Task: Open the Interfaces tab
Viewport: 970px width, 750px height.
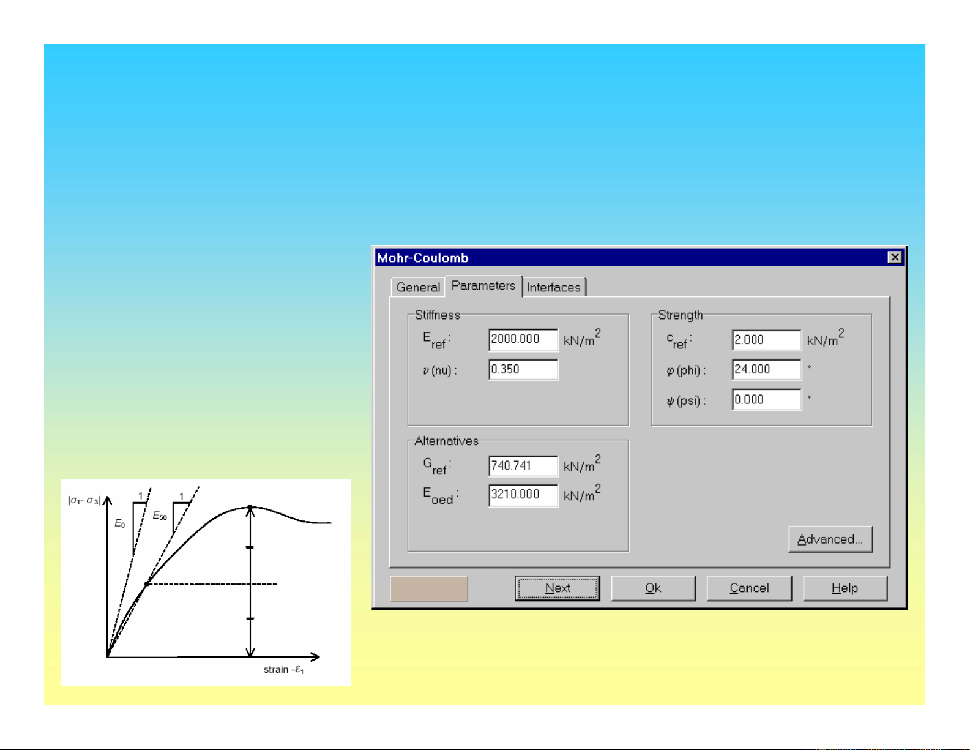Action: (x=554, y=287)
